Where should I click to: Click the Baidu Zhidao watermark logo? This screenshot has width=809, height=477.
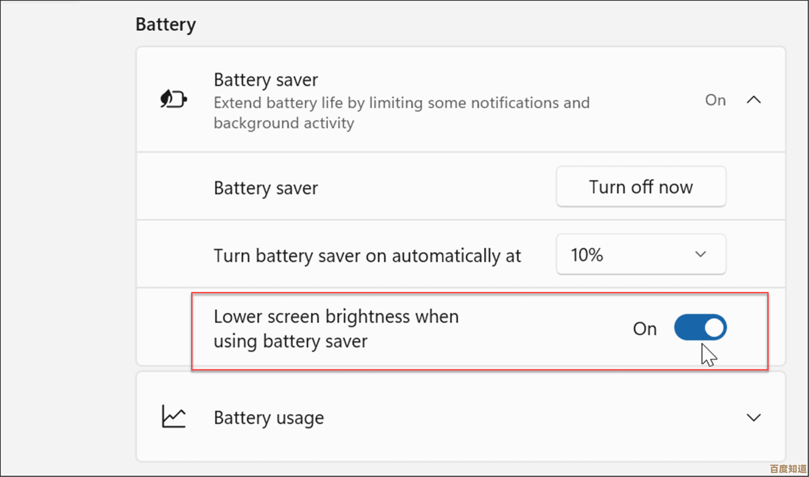click(788, 469)
